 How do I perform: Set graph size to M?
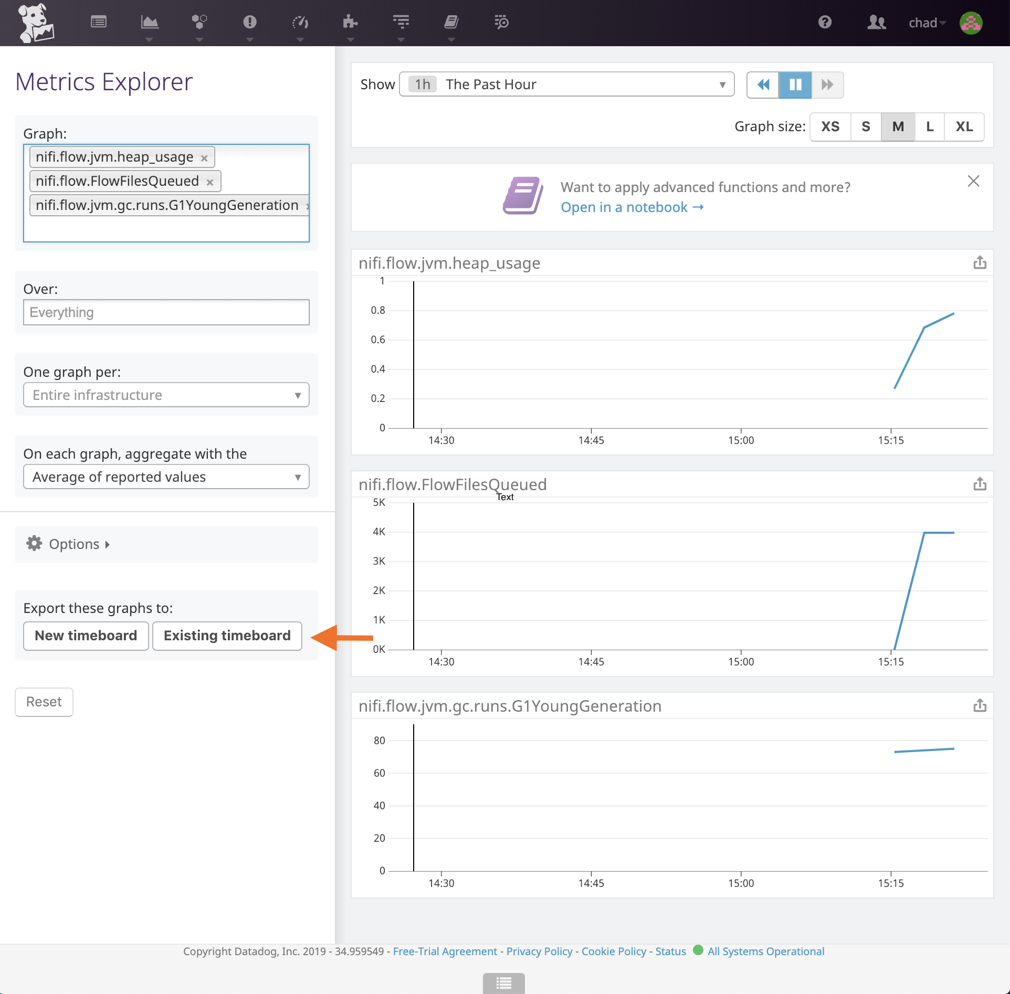(898, 126)
